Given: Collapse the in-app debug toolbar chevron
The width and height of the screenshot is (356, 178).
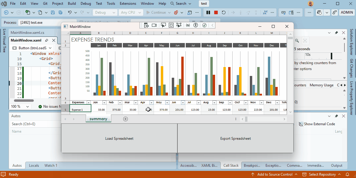Looking at the screenshot, I should coord(212,25).
